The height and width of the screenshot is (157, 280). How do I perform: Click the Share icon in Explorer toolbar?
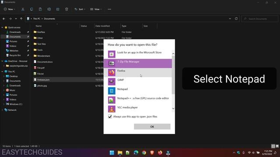pos(58,9)
